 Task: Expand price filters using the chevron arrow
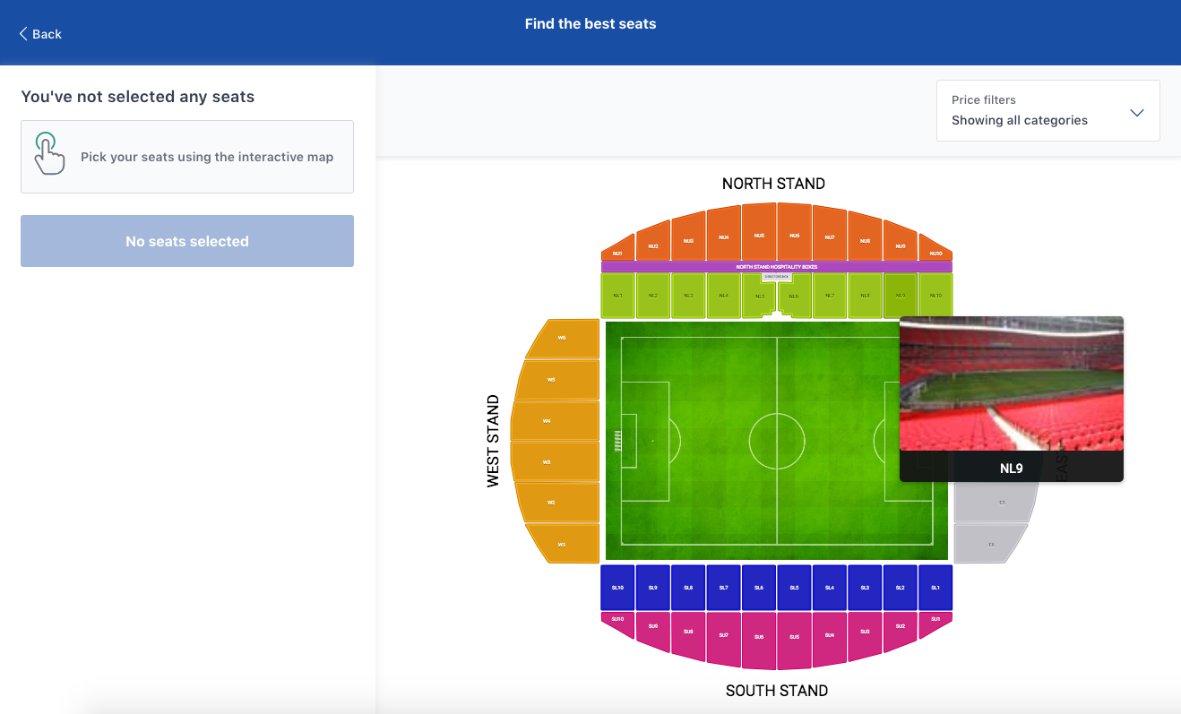click(x=1137, y=113)
